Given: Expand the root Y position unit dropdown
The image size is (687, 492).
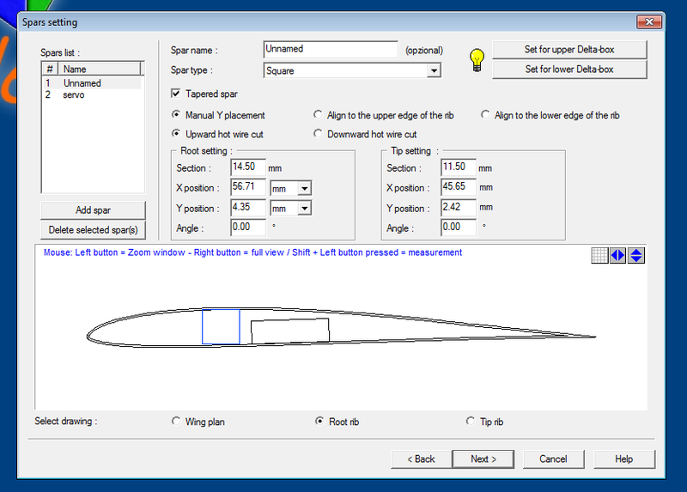Looking at the screenshot, I should [x=305, y=209].
